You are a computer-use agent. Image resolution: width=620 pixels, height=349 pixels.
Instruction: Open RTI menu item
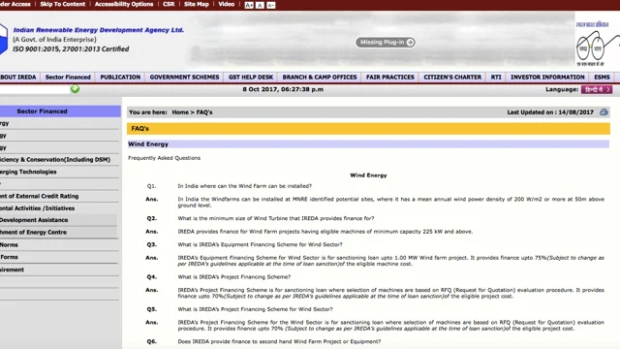pyautogui.click(x=496, y=78)
